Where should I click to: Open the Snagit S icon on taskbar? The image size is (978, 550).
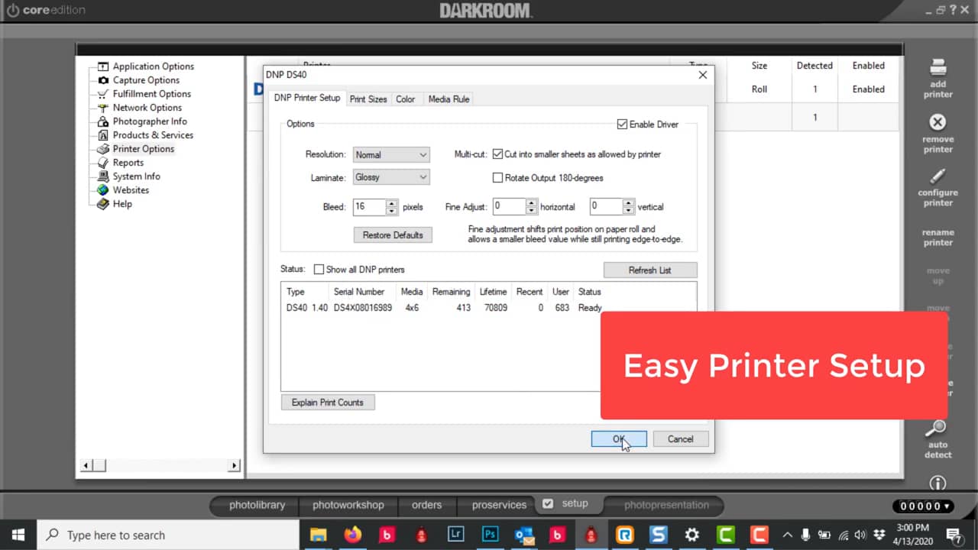[658, 535]
